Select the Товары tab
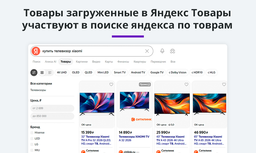Image resolution: width=256 pixels, height=153 pixels. (66, 62)
